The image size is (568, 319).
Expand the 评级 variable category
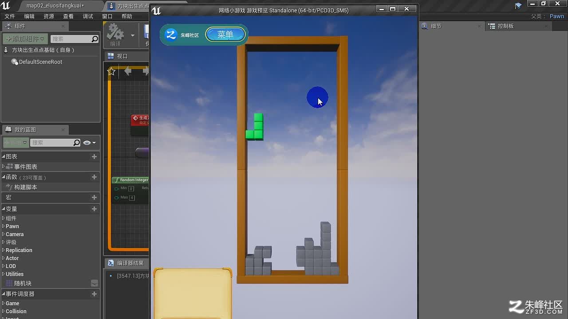pos(4,242)
